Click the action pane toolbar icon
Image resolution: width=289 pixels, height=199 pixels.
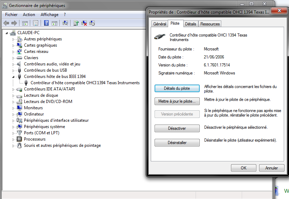tap(55, 23)
